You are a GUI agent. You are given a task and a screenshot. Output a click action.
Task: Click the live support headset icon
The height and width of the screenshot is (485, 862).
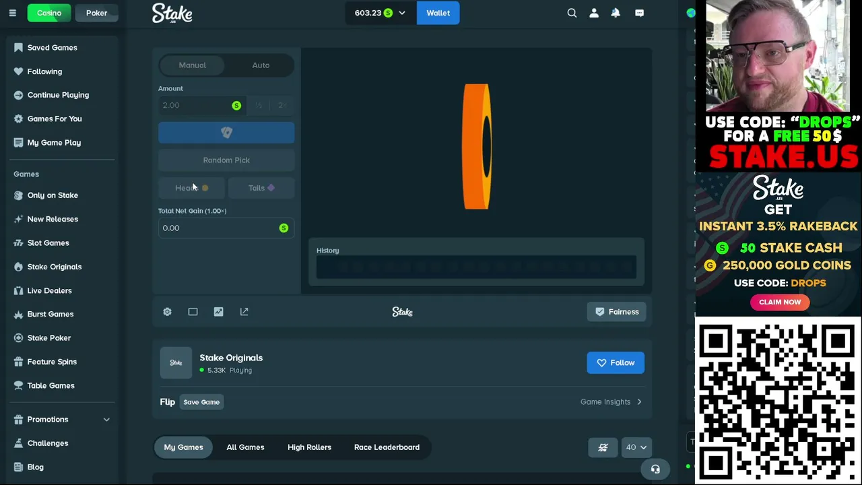pos(655,469)
